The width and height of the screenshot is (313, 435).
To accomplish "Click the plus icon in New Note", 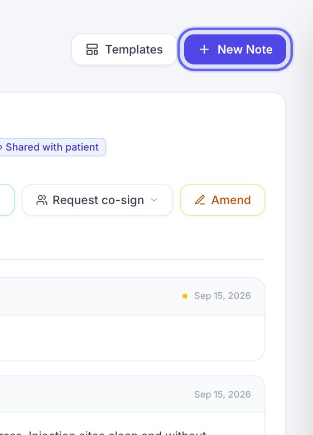I will coord(204,50).
